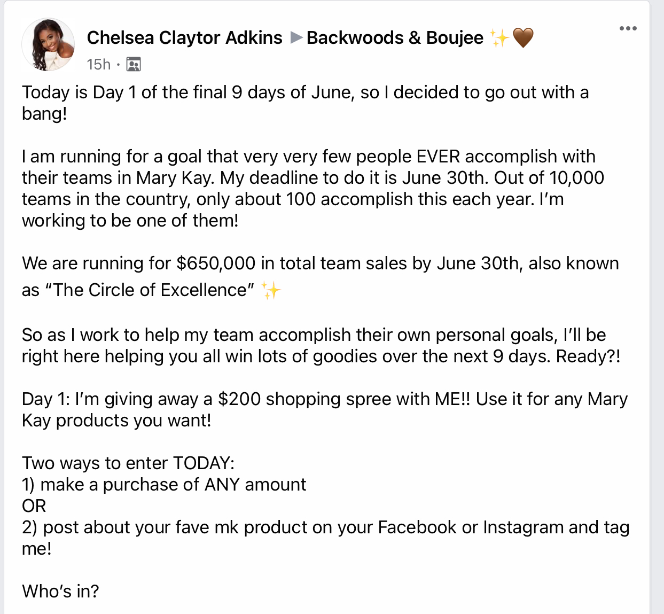Click the paragraph mentioning Mary Kay teams deadline
The width and height of the screenshot is (664, 614).
pyautogui.click(x=313, y=188)
